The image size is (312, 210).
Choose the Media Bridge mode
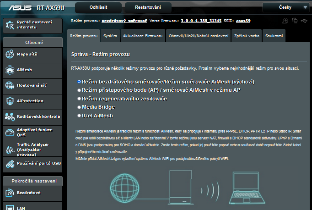coord(79,107)
